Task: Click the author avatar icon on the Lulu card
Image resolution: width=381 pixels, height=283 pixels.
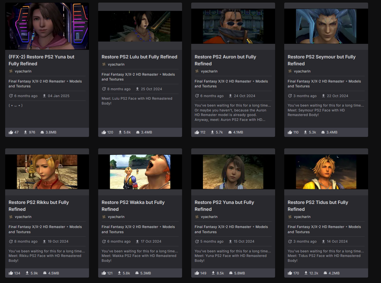Action: (104, 64)
